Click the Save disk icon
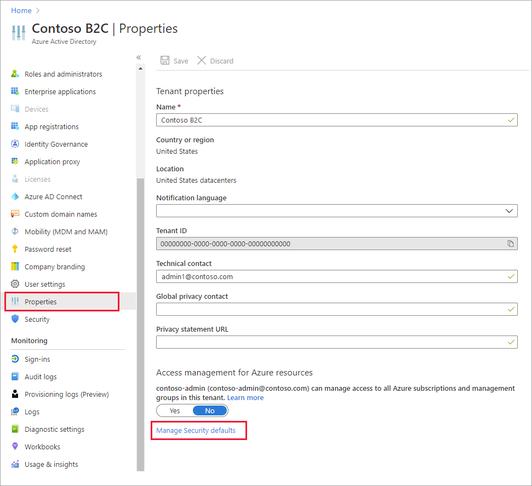 (x=165, y=61)
